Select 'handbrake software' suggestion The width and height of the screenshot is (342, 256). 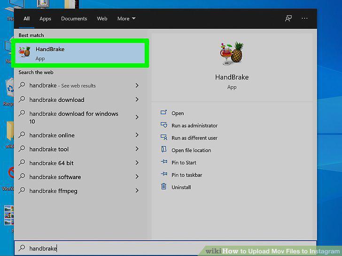click(x=80, y=177)
